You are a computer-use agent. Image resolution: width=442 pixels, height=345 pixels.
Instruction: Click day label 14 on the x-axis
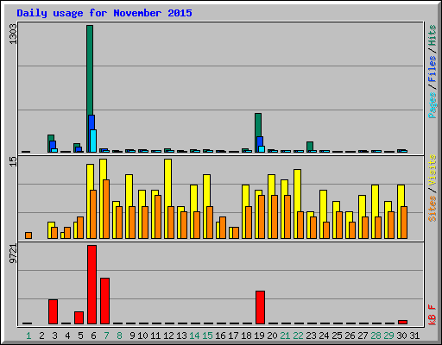pos(194,336)
